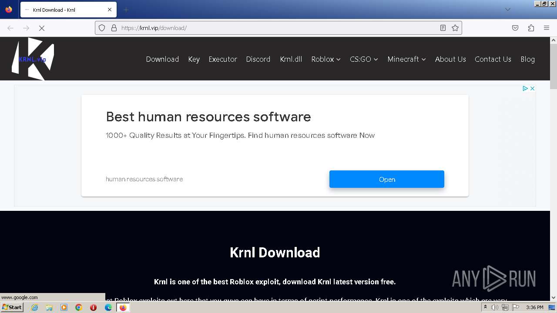Save page to Pocket
The height and width of the screenshot is (313, 557).
click(x=515, y=28)
